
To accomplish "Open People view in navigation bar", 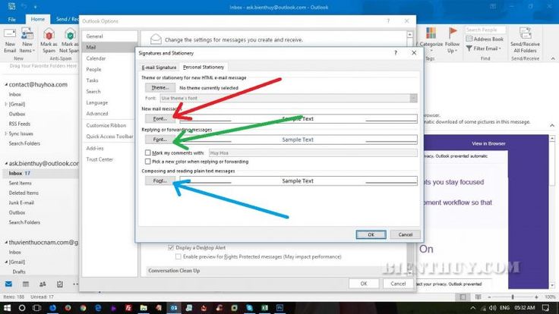I will point(43,284).
